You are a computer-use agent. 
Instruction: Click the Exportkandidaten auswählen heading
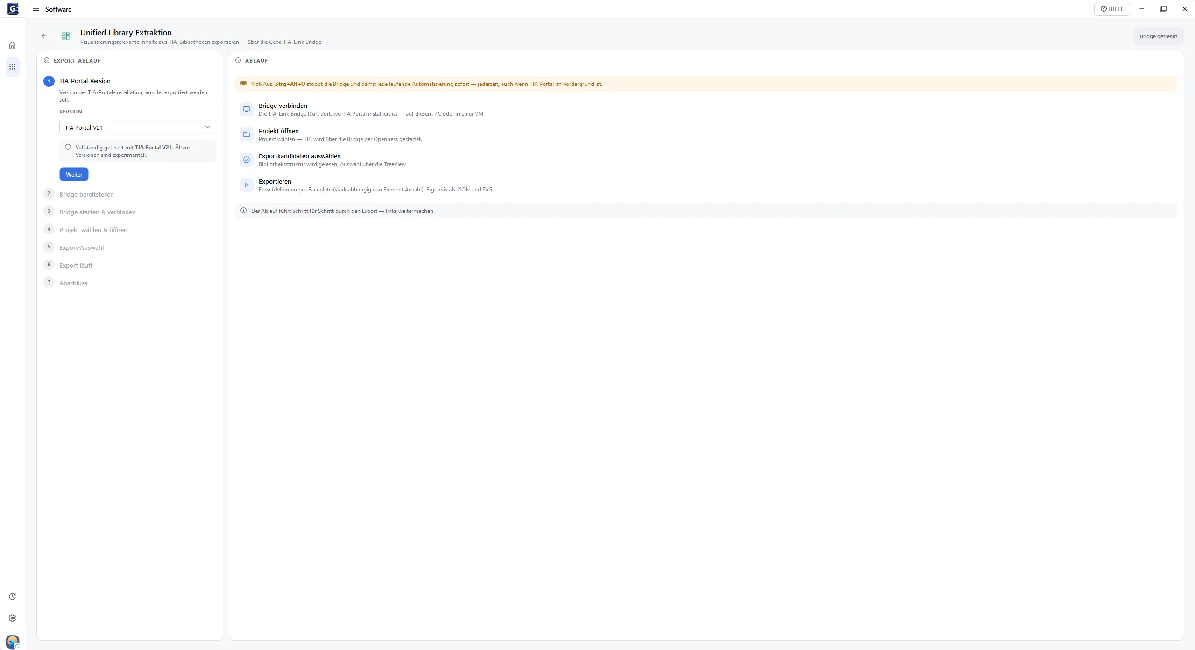click(300, 156)
